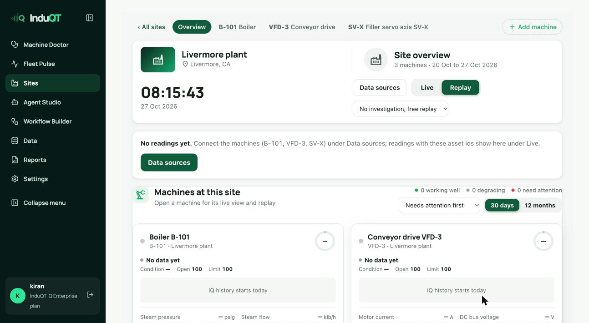Click the InduQT IQ Enterprise plan text

(54, 301)
